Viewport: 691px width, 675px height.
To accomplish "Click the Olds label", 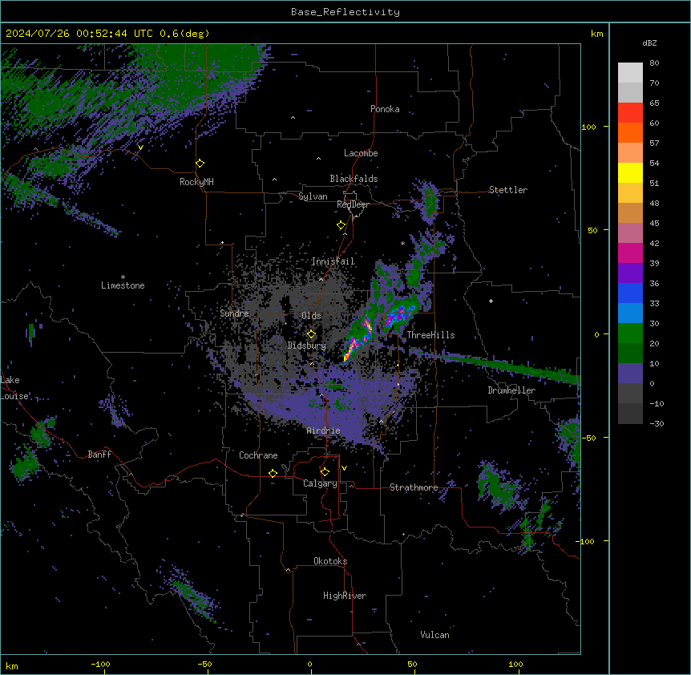I will click(x=311, y=316).
